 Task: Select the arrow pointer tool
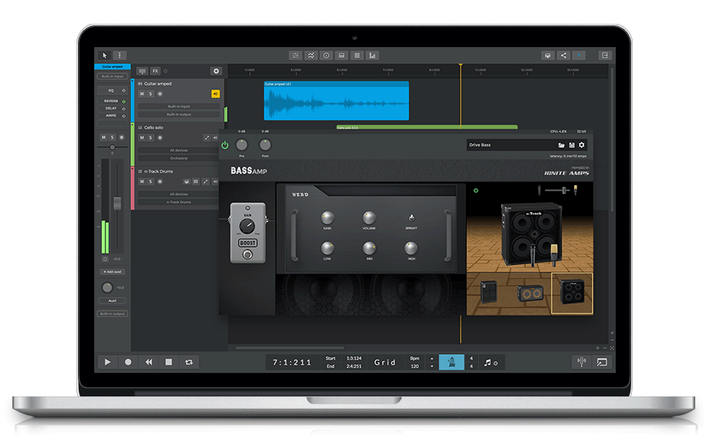[104, 55]
